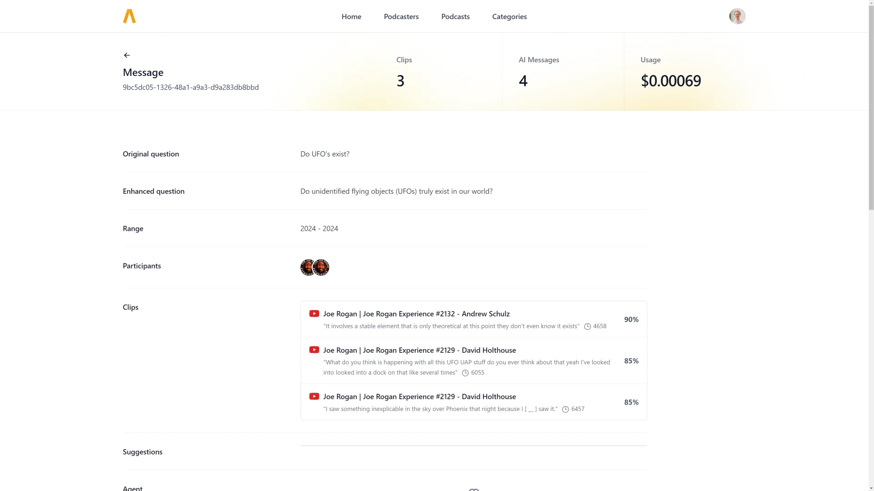The width and height of the screenshot is (874, 491).
Task: Click the back arrow above Message
Action: coord(127,55)
